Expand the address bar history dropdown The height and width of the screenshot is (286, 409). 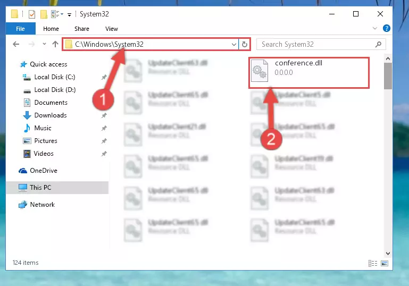pyautogui.click(x=233, y=45)
